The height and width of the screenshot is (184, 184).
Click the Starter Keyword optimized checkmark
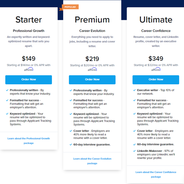tap(7, 114)
